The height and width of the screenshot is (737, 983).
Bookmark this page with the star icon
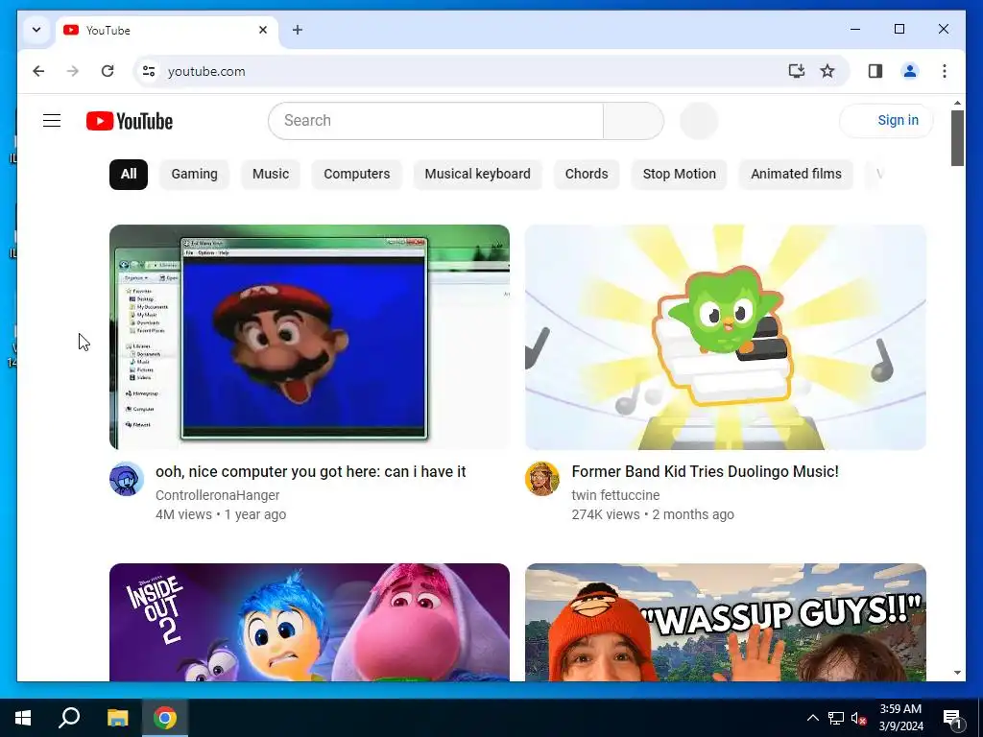(x=827, y=71)
